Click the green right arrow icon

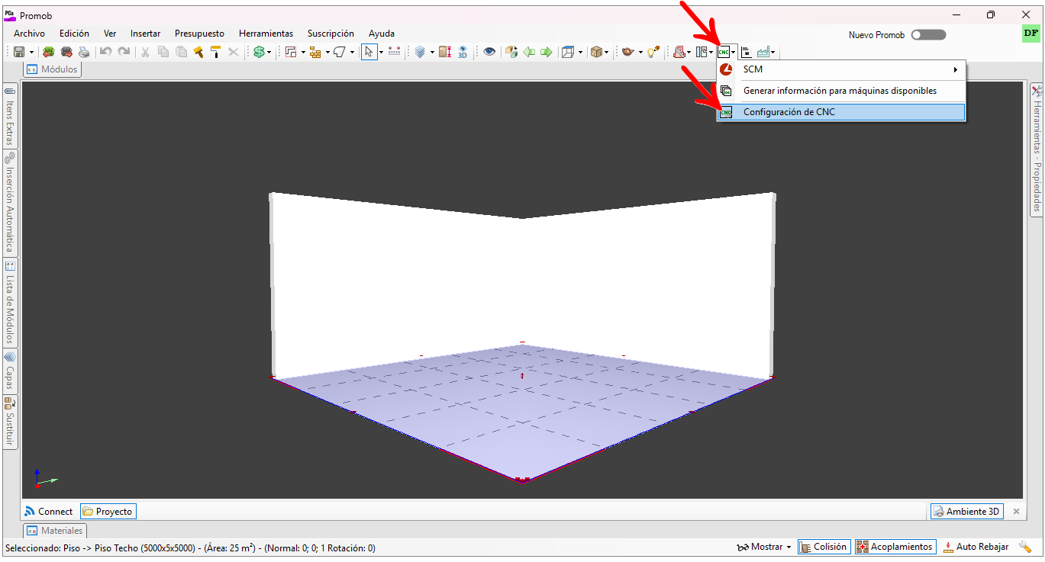547,52
